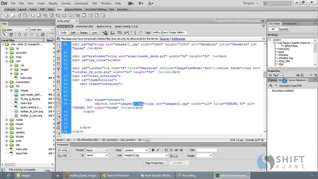This screenshot has height=179, width=318.
Task: Click the Browse for File folder icon
Action: click(175, 156)
